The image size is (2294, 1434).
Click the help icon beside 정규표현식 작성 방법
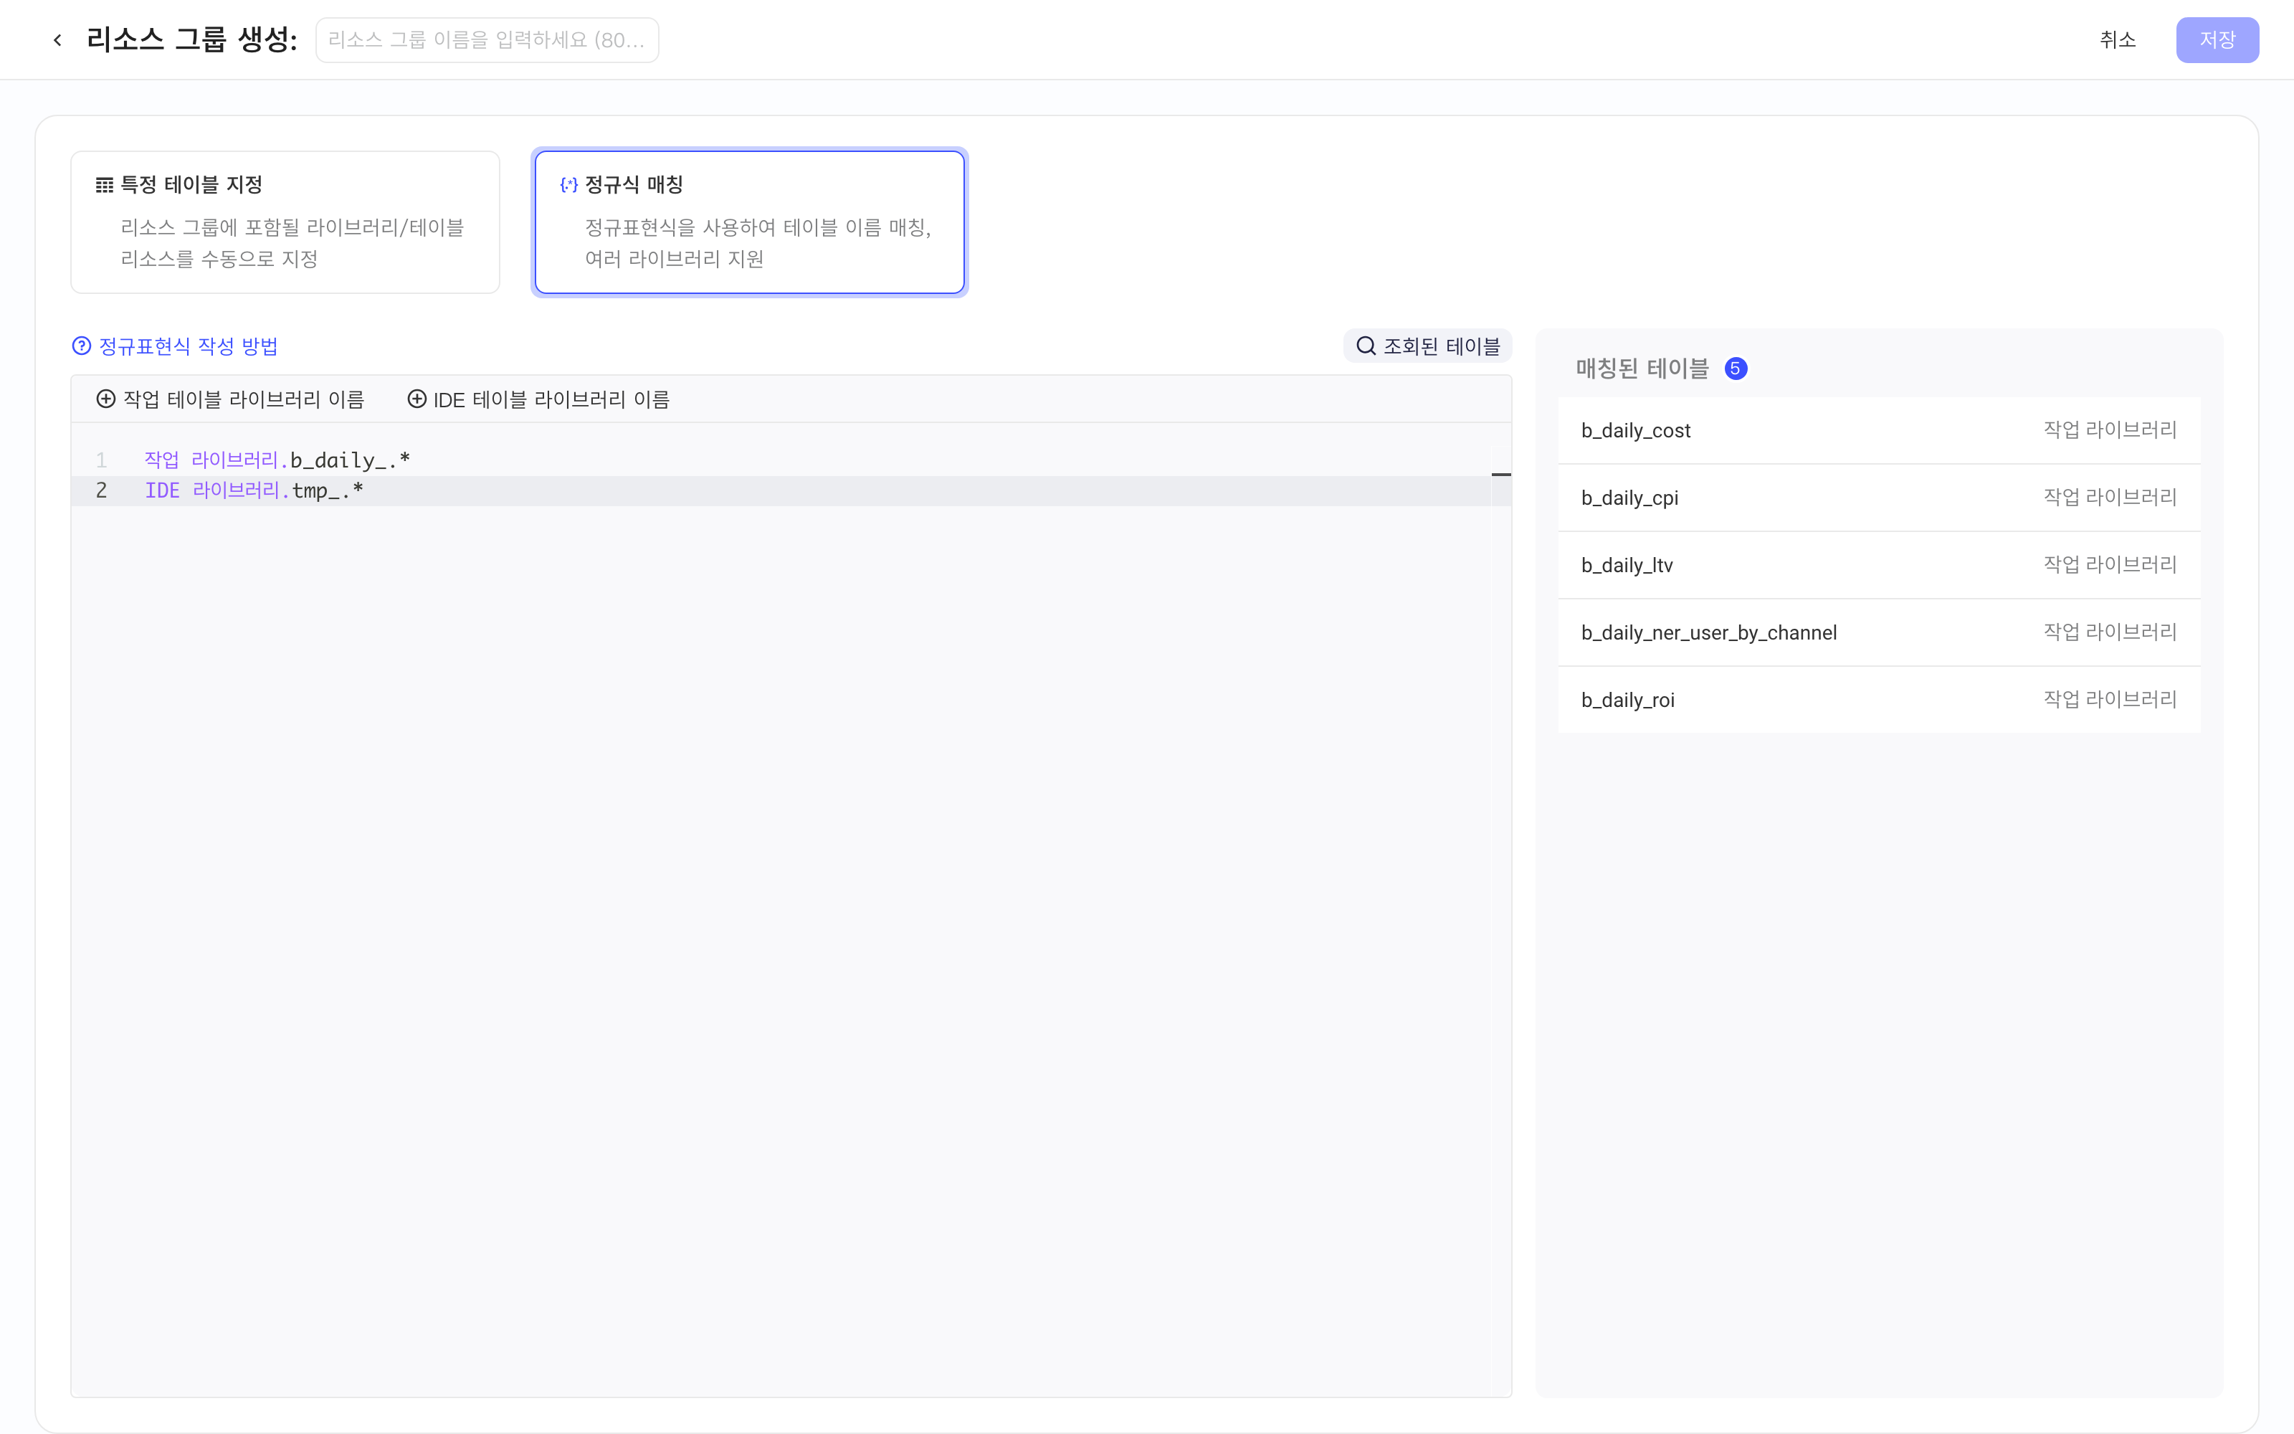point(82,346)
